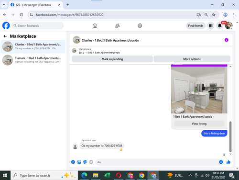Choose a GIF icon in composer

91,162
